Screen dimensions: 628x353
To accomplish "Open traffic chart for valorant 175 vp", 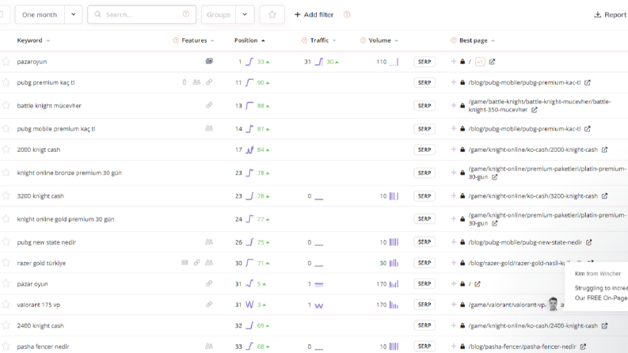I will coord(319,306).
